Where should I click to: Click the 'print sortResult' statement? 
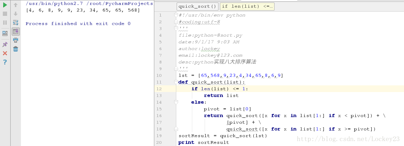click(204, 142)
